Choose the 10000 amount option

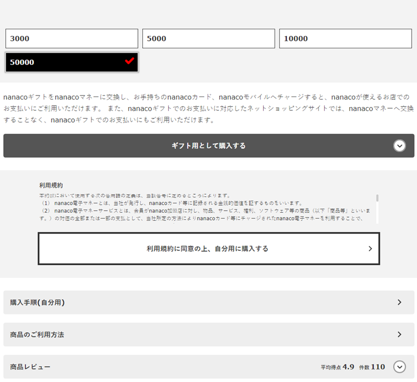(345, 39)
